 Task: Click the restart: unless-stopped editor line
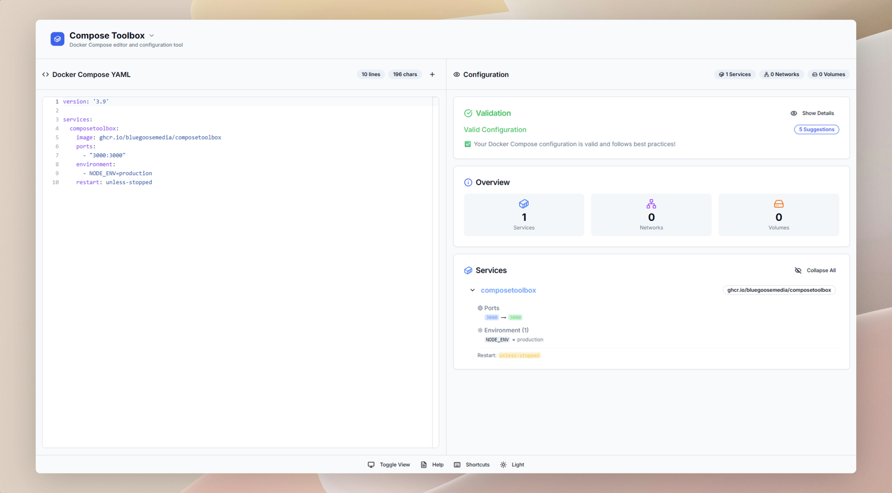pyautogui.click(x=114, y=182)
